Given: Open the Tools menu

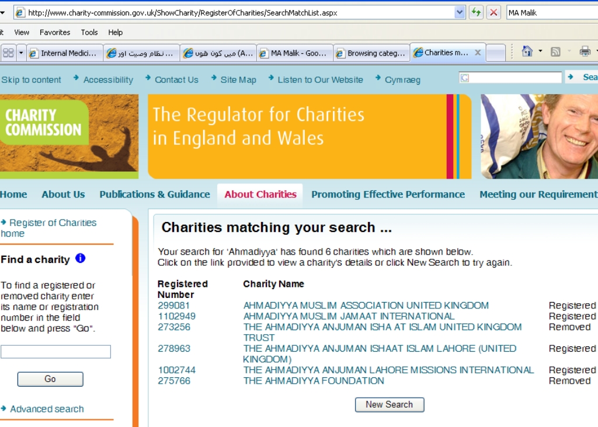Looking at the screenshot, I should (x=89, y=32).
